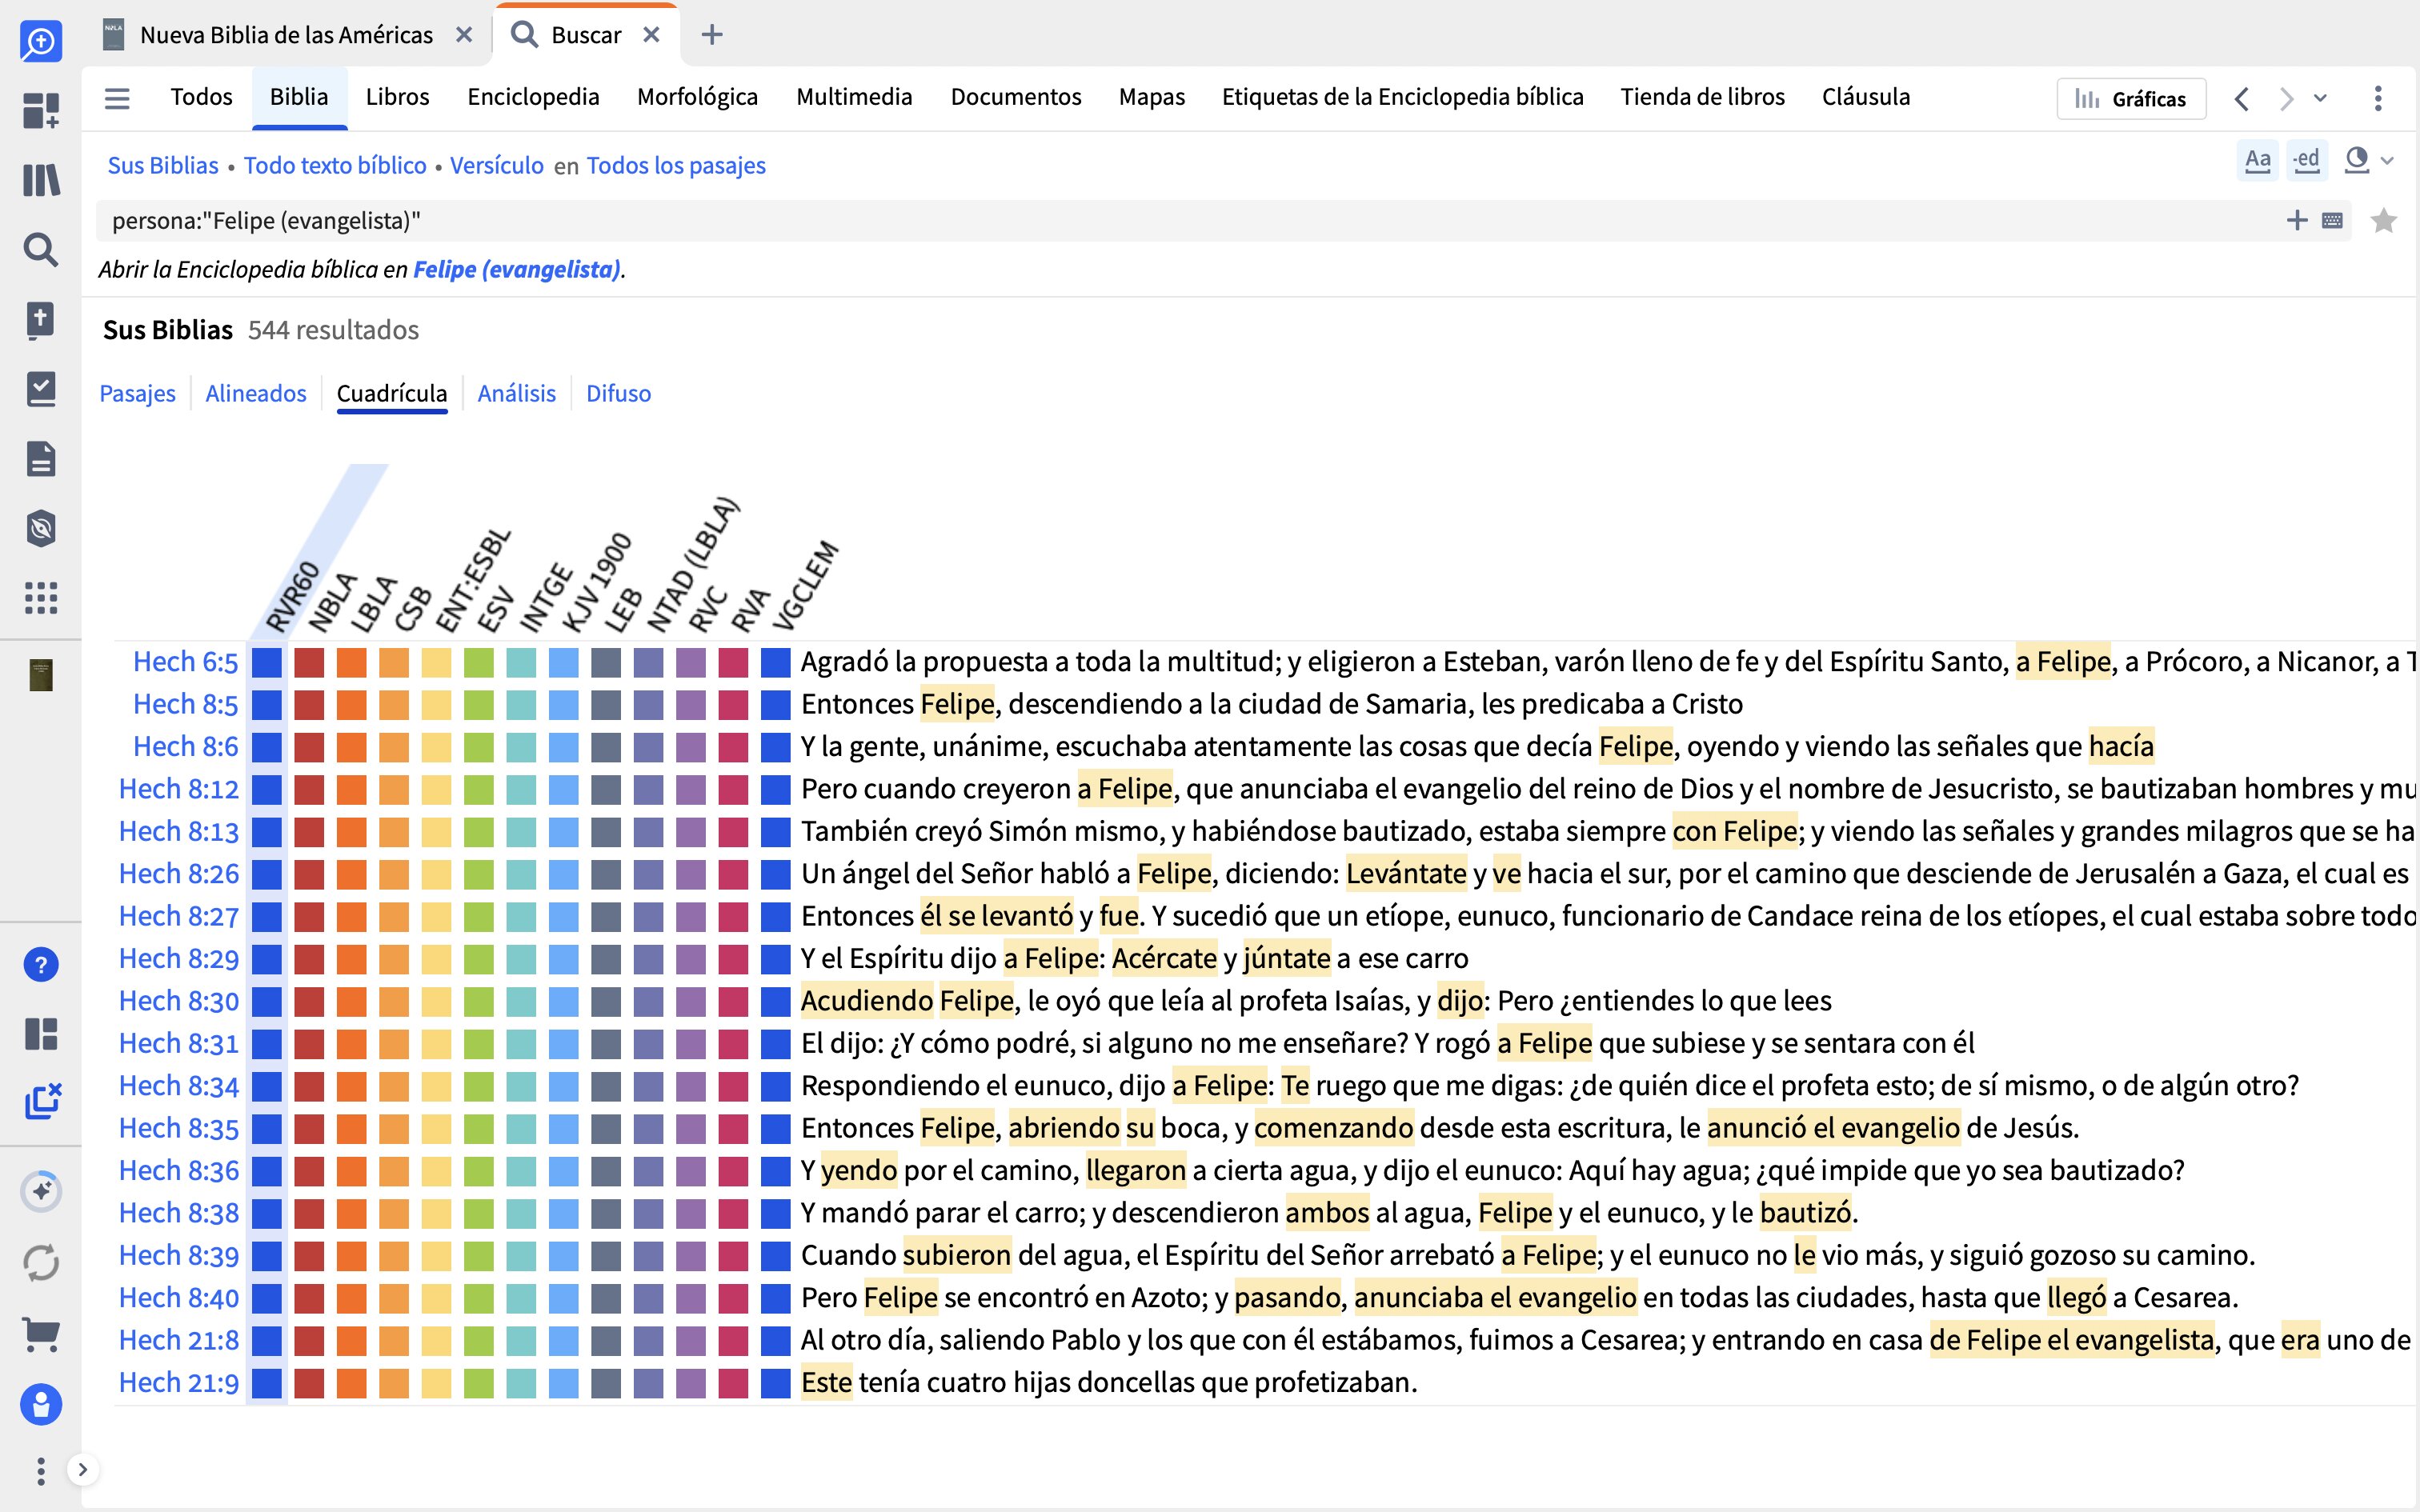Open the Library books icon in the sidebar

point(41,180)
